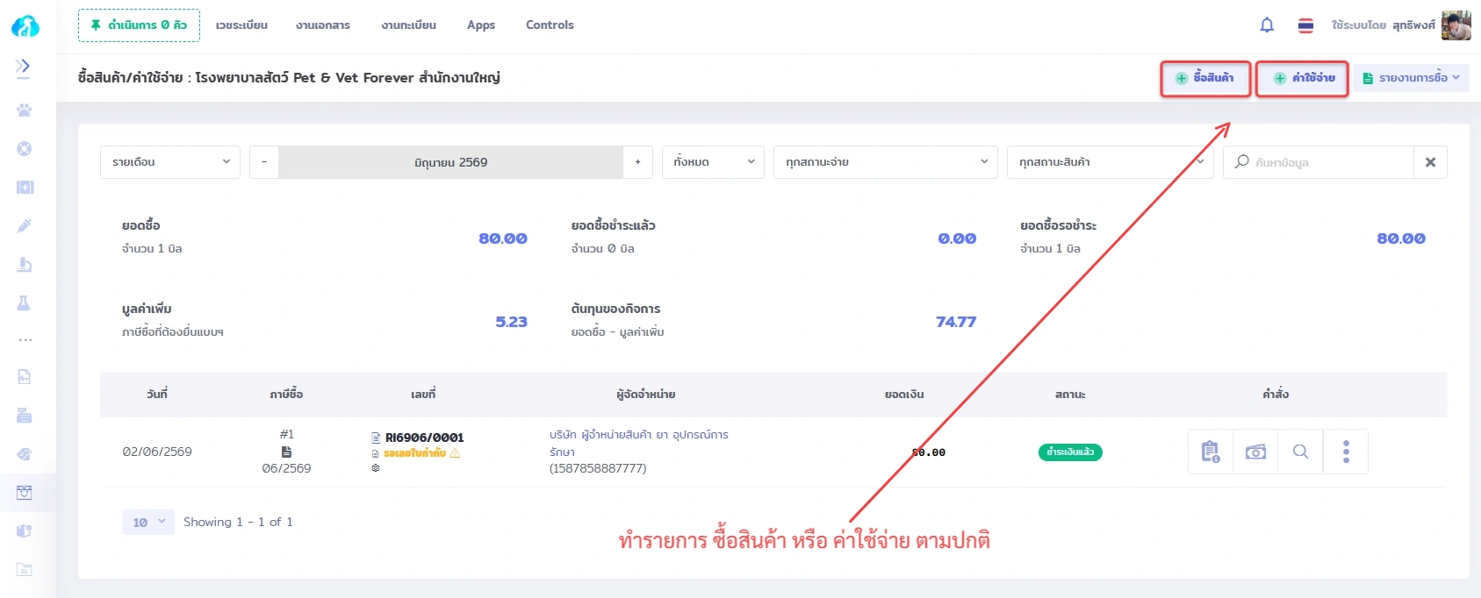Click the ซื้อสินค้า add purchase button
1481x598 pixels.
[x=1205, y=78]
